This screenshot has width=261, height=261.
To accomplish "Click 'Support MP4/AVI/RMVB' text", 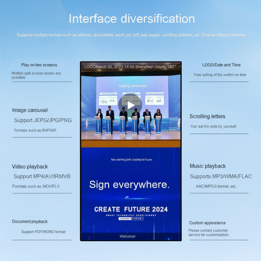I will pyautogui.click(x=42, y=176).
